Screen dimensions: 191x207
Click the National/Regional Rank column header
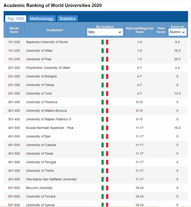point(140,30)
